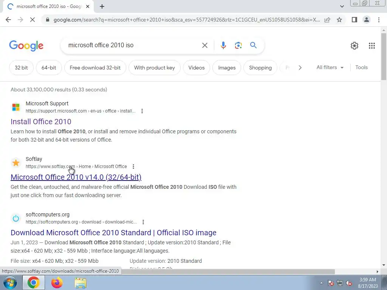Switch to Shopping results
Viewport: 387px width, 290px height.
(260, 68)
